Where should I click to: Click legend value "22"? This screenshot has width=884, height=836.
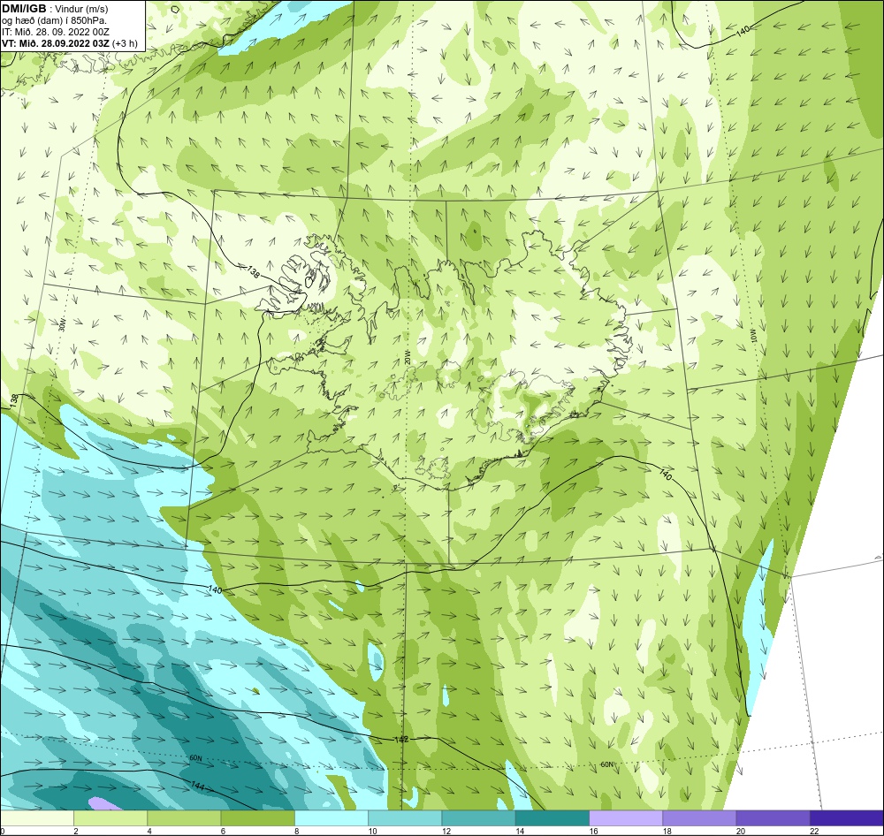[815, 831]
